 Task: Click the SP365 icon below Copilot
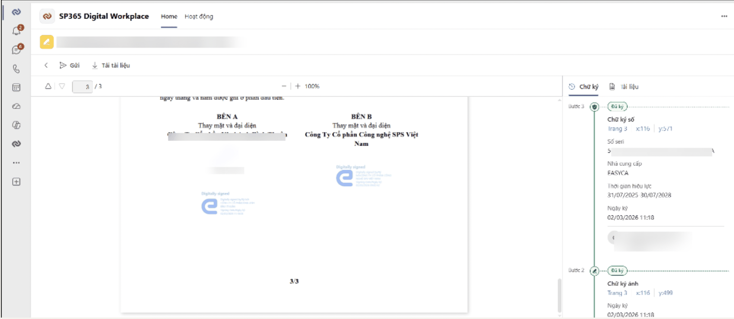[x=16, y=144]
